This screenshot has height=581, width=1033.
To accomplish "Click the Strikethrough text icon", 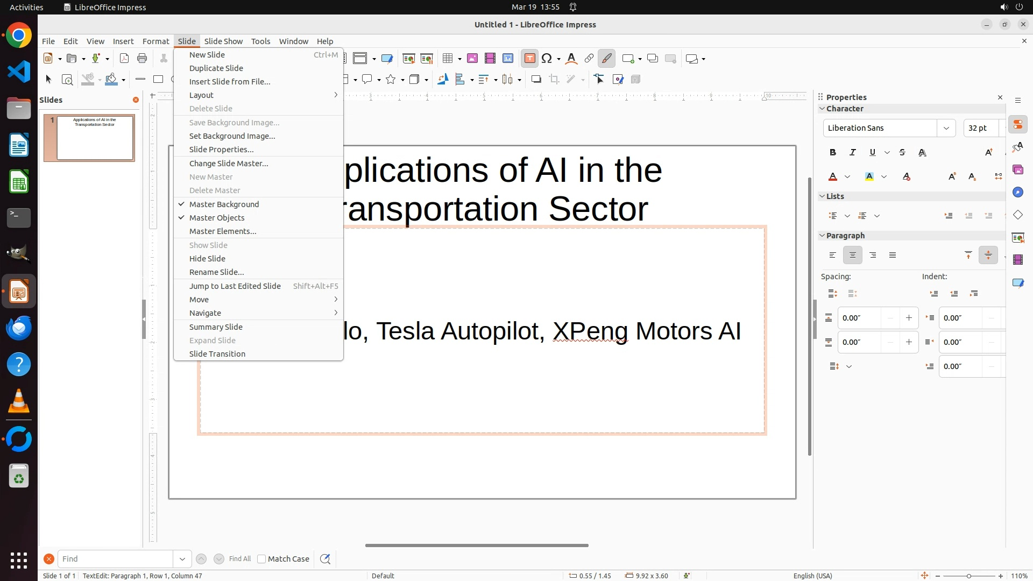I will click(x=902, y=153).
